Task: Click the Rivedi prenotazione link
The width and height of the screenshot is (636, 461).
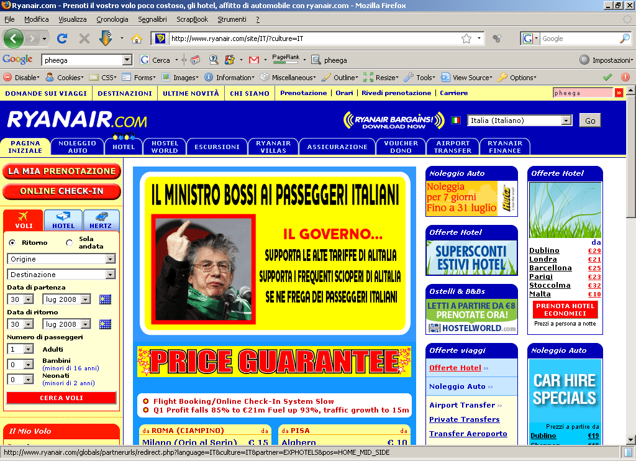Action: click(x=396, y=93)
